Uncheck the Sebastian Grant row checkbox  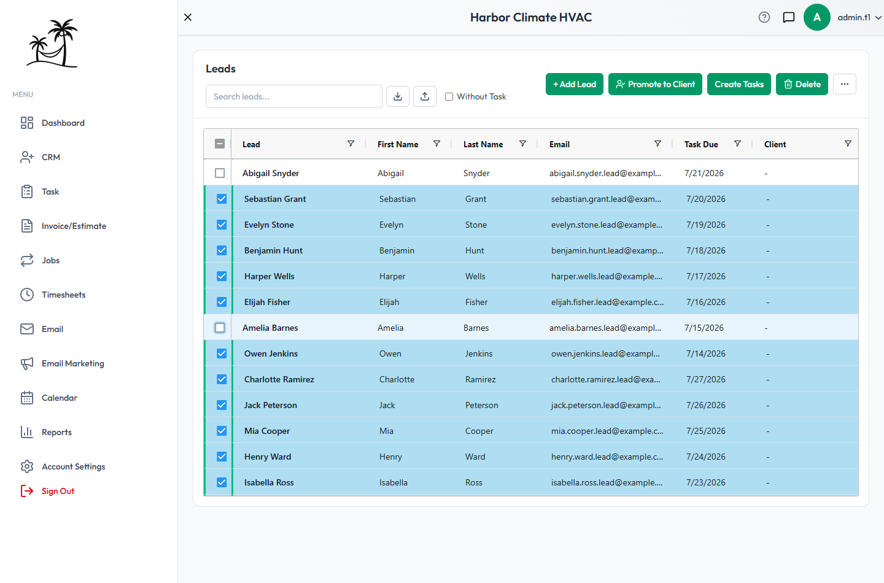click(222, 199)
